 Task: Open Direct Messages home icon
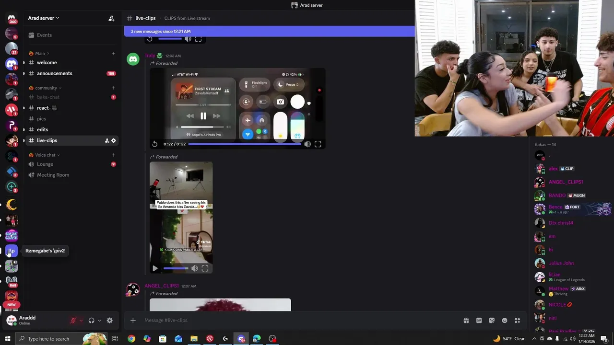tap(12, 18)
